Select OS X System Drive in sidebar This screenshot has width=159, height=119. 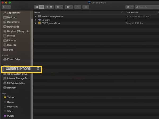click(16, 74)
